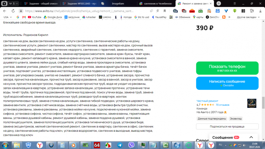
Task: Open the Обмінник bookmark
Action: 183,17
